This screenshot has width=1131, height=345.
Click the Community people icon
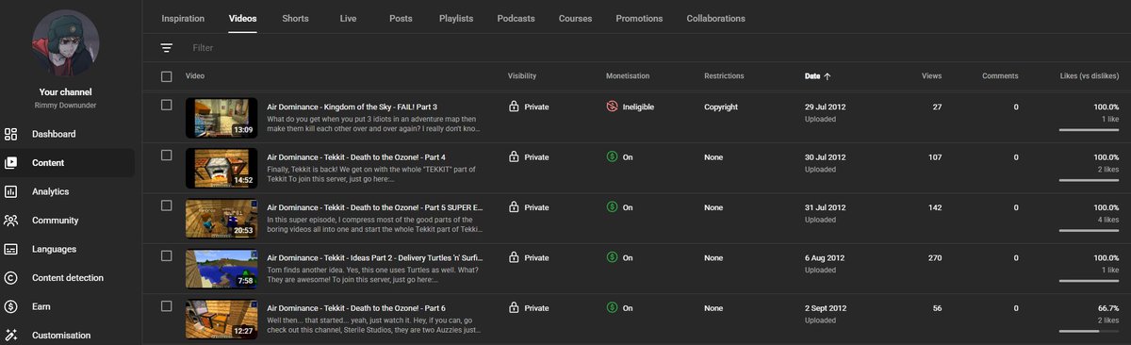pos(11,221)
